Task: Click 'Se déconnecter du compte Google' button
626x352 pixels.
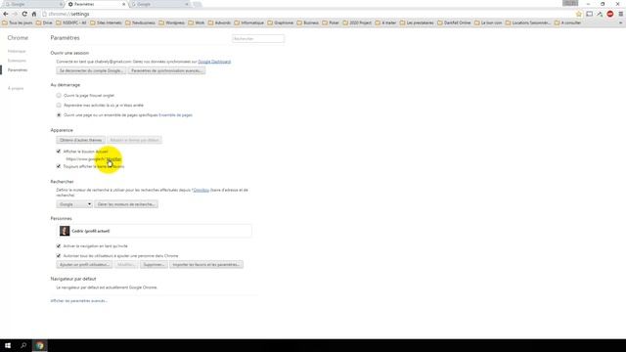Action: pyautogui.click(x=91, y=70)
